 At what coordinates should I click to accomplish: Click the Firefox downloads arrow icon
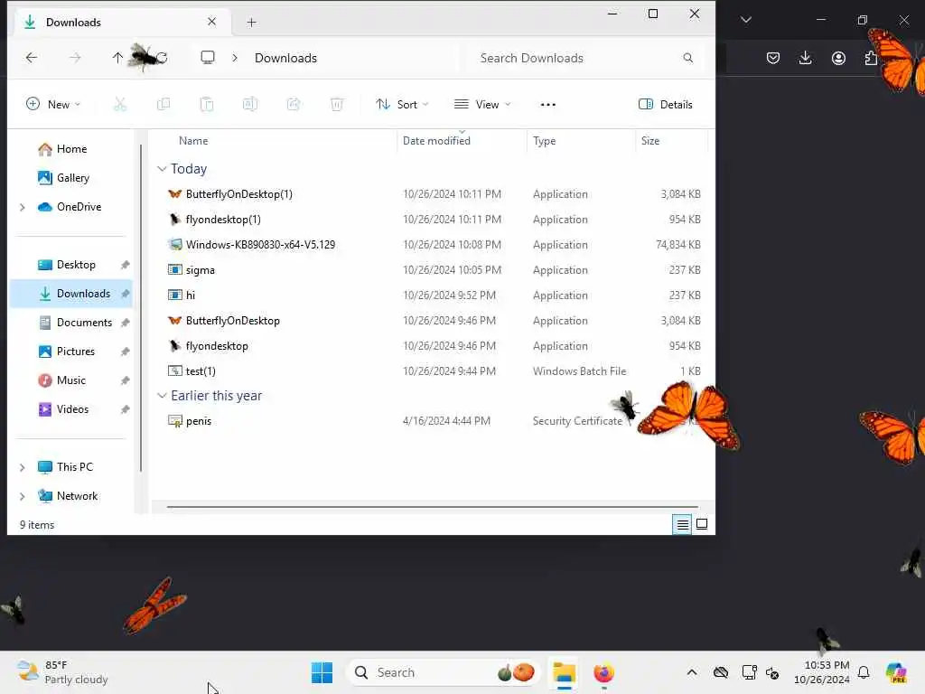pos(805,58)
